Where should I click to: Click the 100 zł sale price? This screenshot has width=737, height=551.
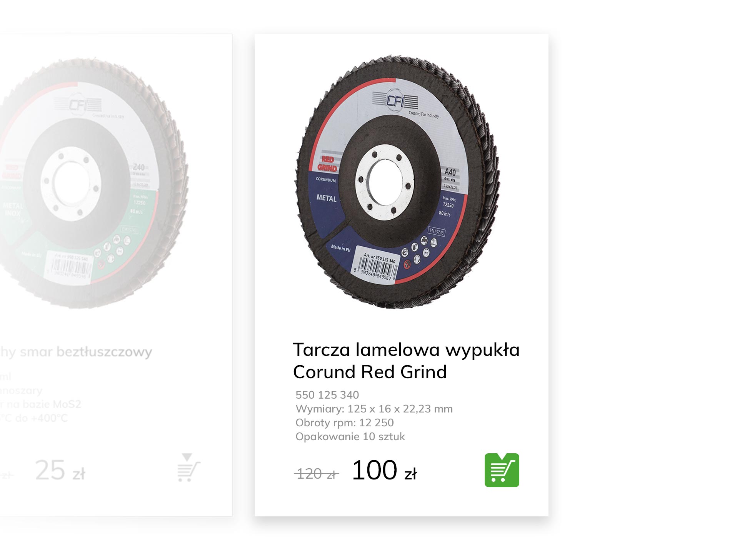[384, 470]
